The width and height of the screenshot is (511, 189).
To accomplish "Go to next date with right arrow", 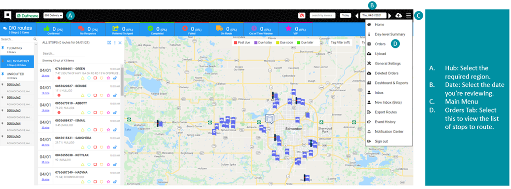I will (390, 16).
